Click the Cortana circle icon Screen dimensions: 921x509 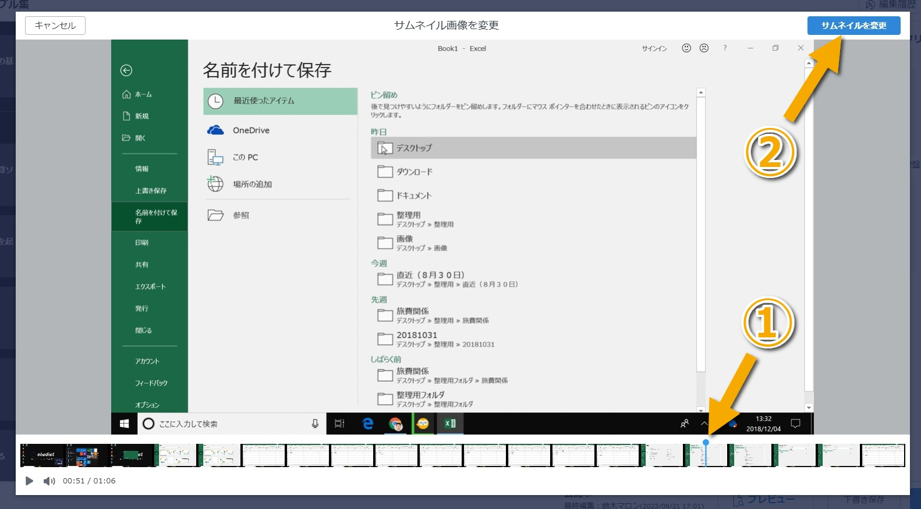tap(148, 424)
